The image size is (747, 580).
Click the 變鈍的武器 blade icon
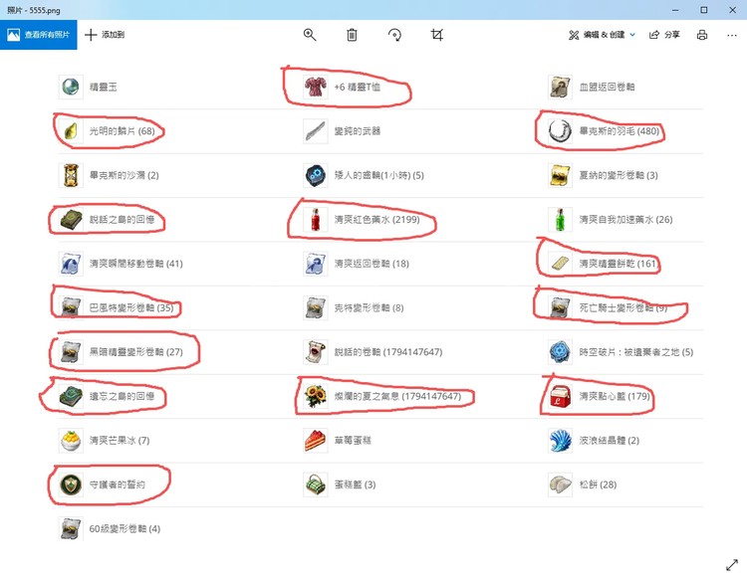pyautogui.click(x=316, y=131)
